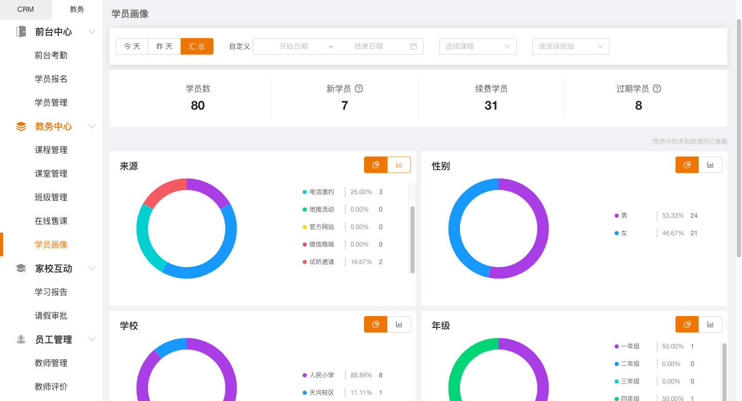
Task: Select the 今天 time filter
Action: 132,46
